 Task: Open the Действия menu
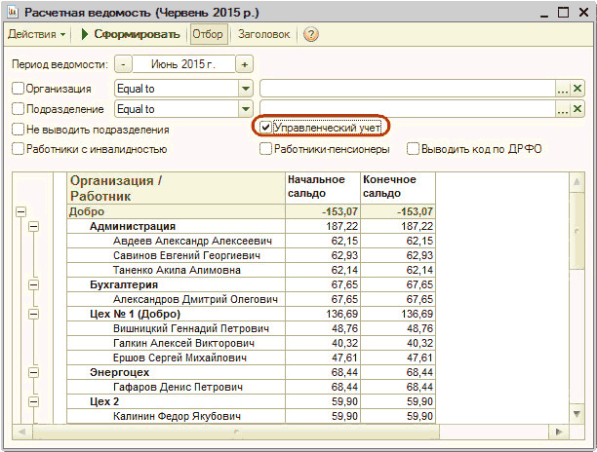point(37,34)
